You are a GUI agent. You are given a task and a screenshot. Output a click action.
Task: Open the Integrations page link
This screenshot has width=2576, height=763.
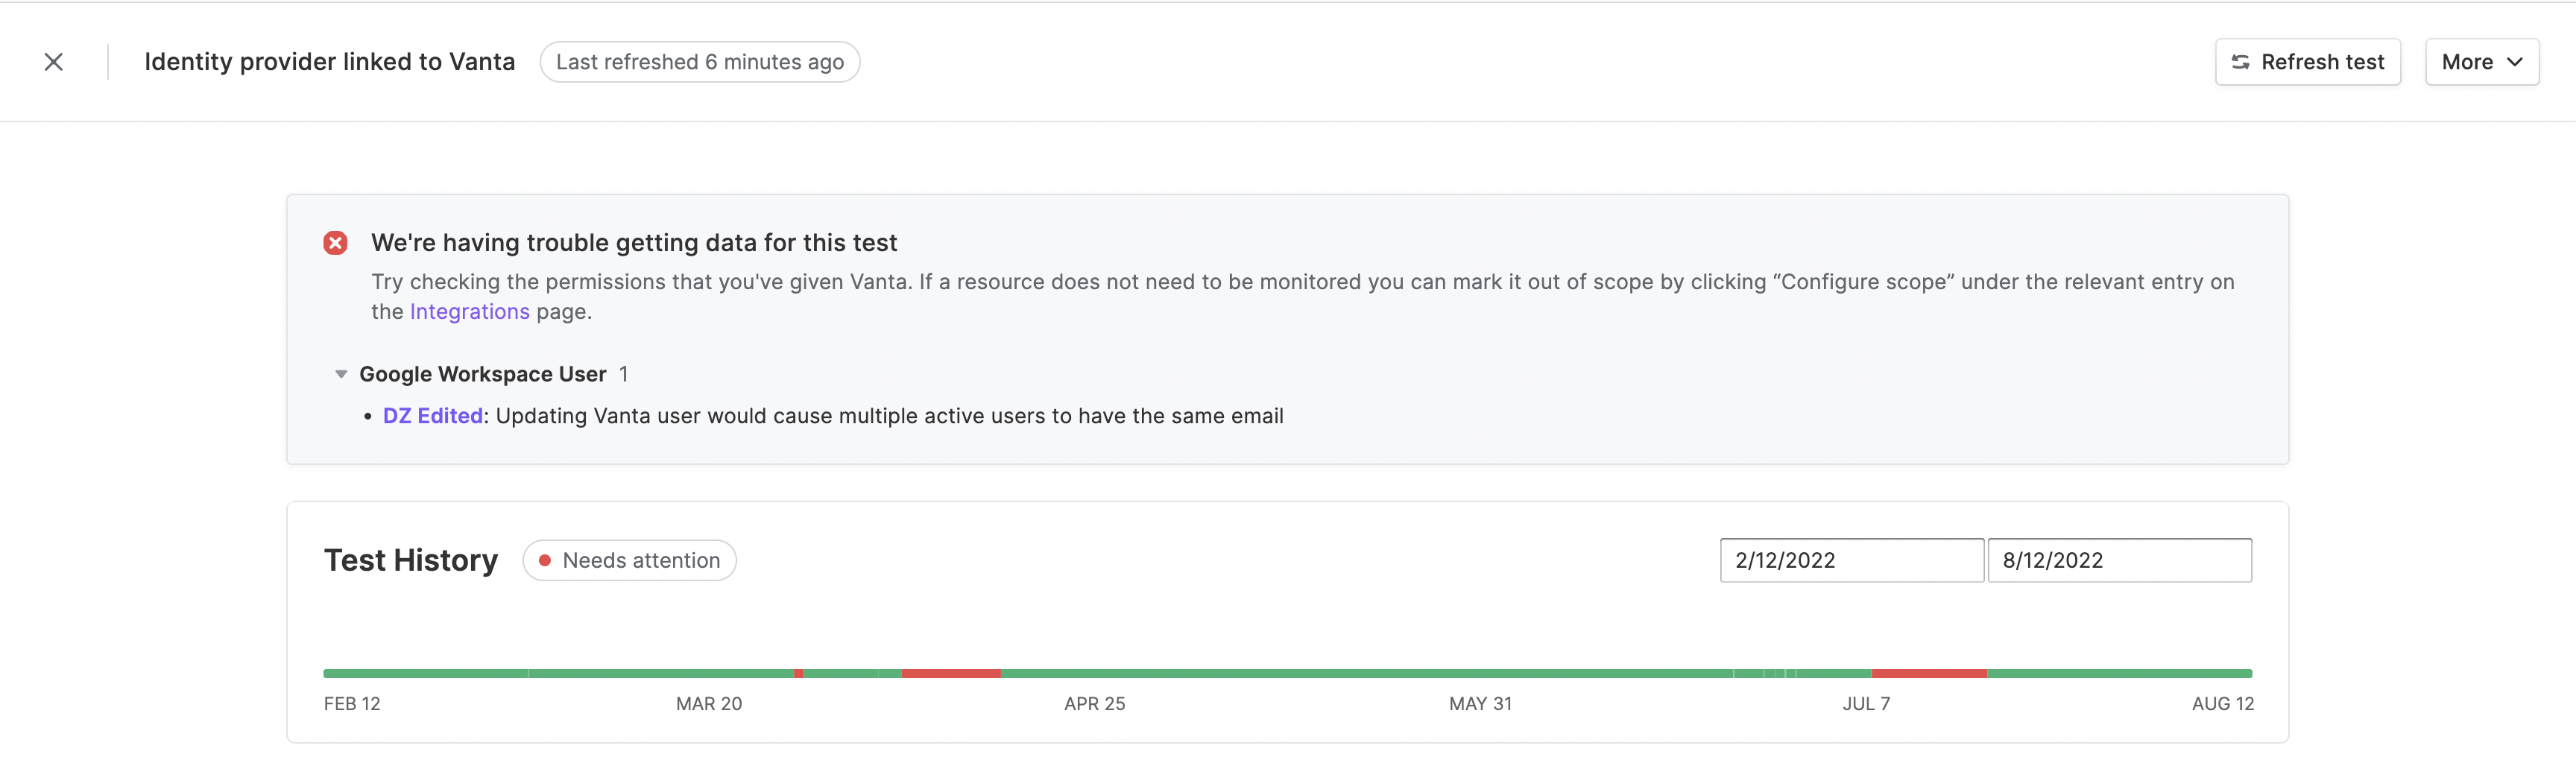(x=469, y=312)
